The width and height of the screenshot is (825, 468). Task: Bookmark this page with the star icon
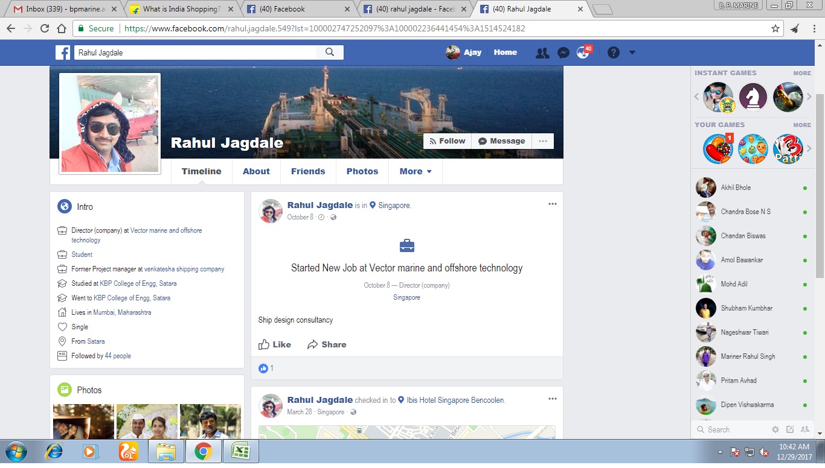coord(775,28)
